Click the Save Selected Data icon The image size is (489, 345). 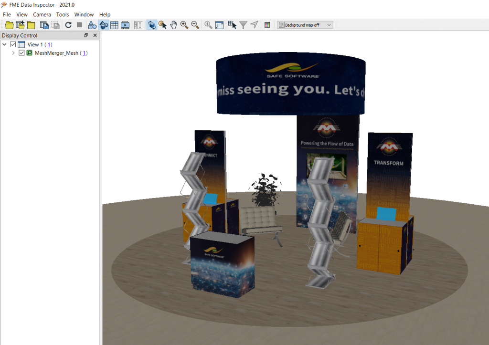coord(55,25)
